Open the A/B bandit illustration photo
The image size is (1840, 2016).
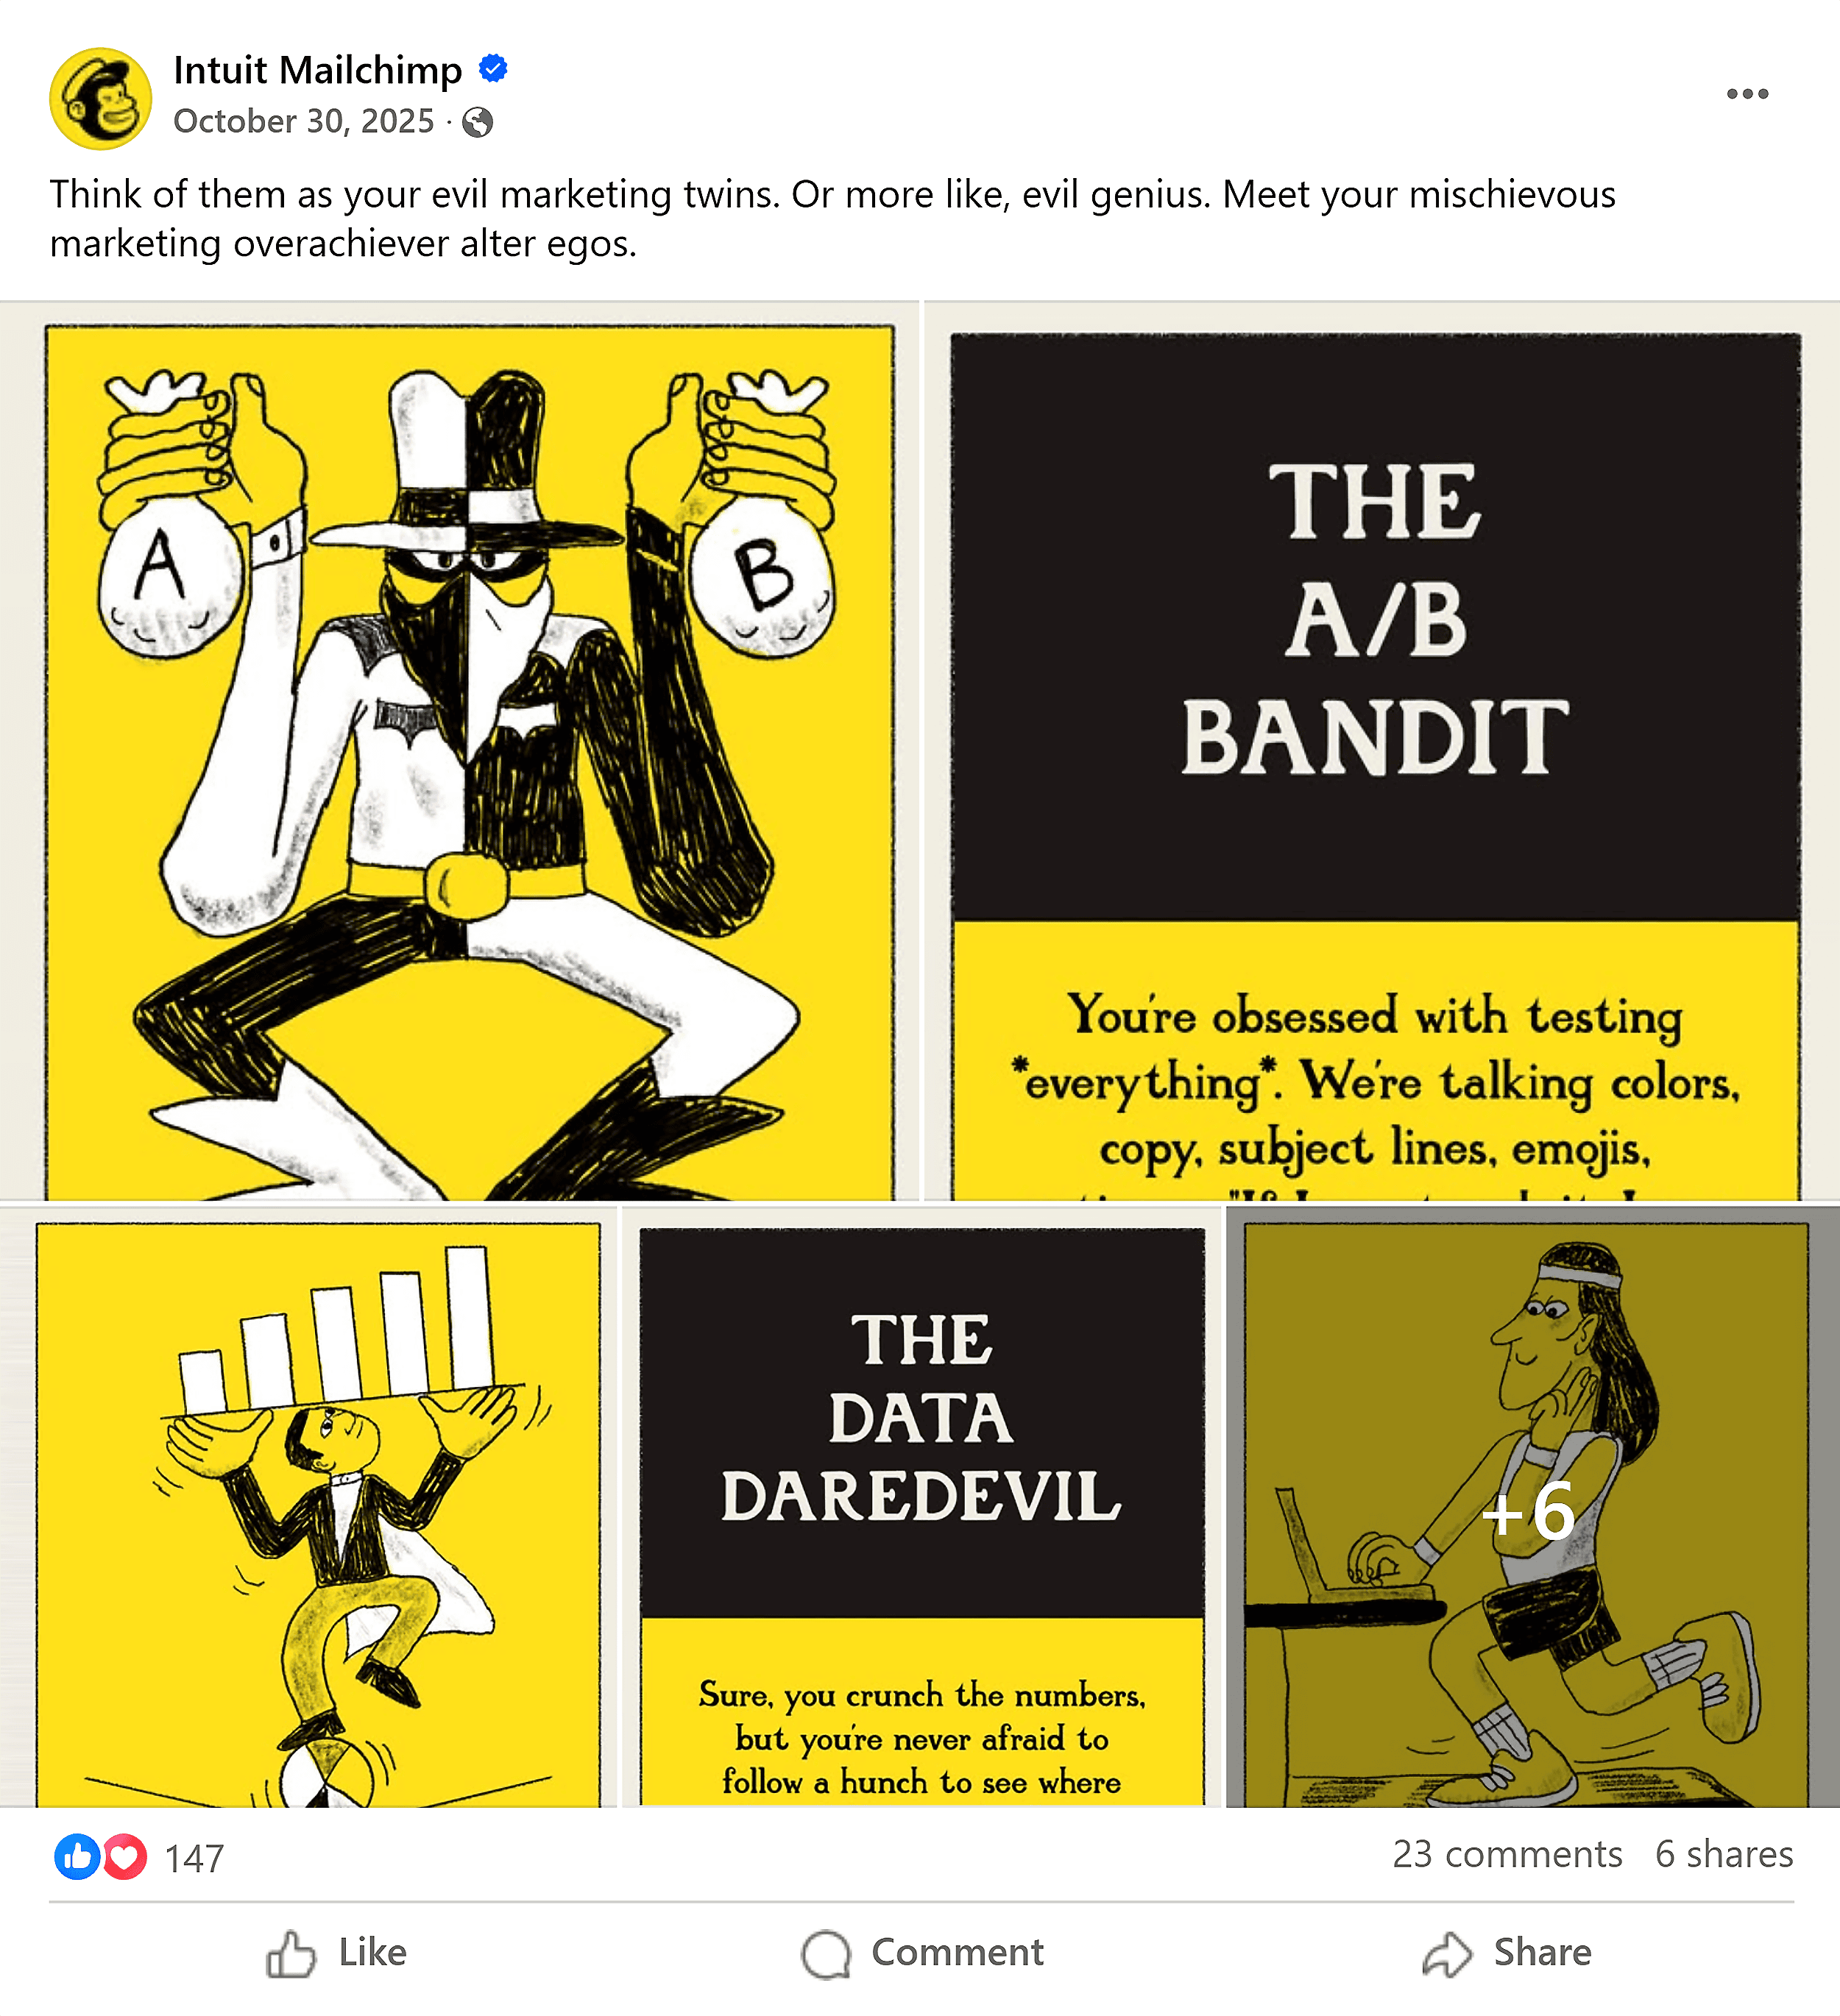point(459,750)
